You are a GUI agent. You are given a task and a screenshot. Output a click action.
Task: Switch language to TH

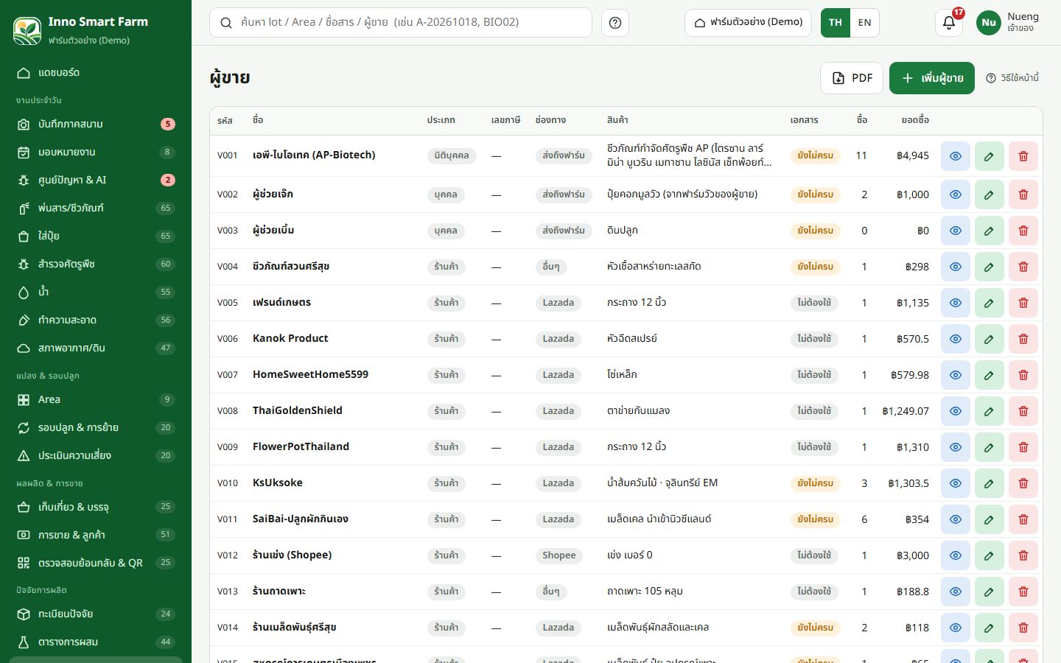836,23
